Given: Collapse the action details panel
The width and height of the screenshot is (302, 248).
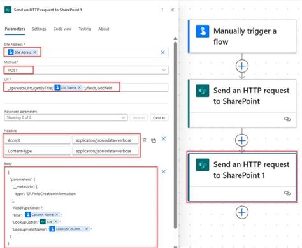Looking at the screenshot, I should 173,10.
